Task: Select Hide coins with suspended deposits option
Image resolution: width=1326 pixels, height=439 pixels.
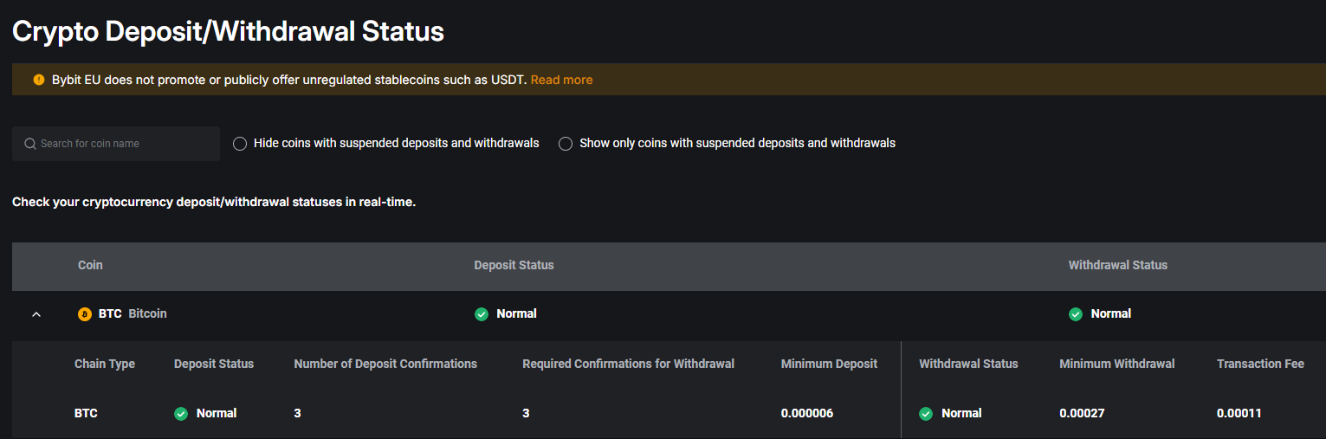Action: click(x=240, y=144)
